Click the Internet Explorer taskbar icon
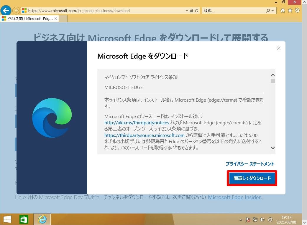 42,219
